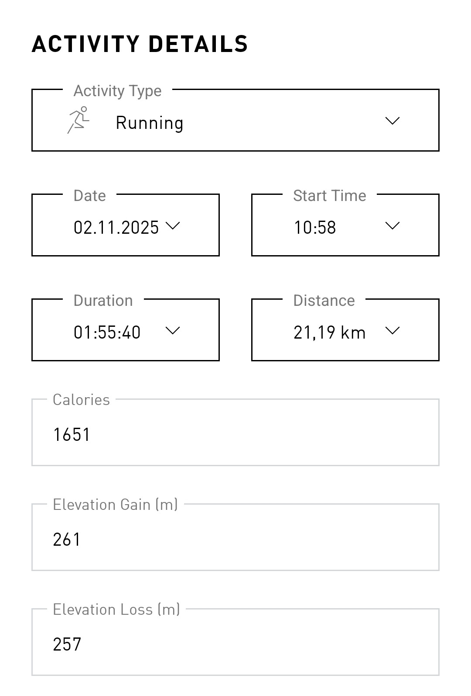Click the 01:55:40 duration value

click(107, 332)
